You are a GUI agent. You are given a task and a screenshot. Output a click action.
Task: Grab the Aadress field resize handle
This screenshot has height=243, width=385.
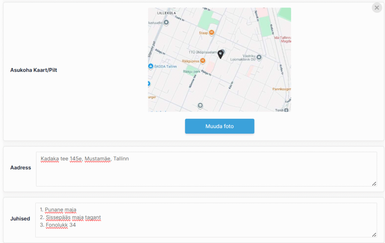(374, 183)
